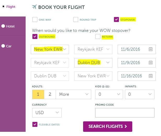The height and width of the screenshot is (136, 161).
Task: Open the More adults dropdown
Action: [x=73, y=94]
